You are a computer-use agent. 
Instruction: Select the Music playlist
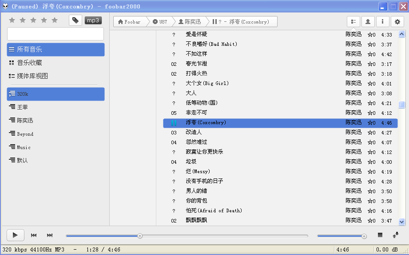tap(56, 147)
